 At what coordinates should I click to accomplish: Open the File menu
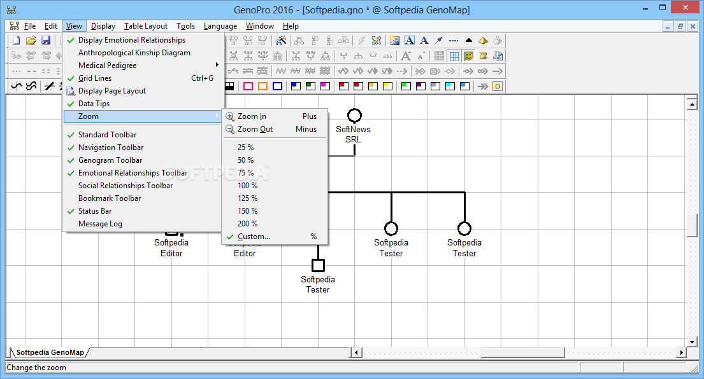tap(30, 26)
